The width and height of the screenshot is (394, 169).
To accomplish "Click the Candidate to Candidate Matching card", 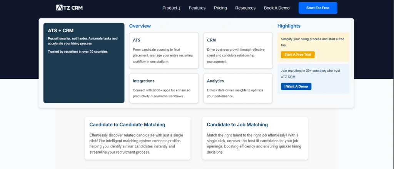I will (x=138, y=138).
